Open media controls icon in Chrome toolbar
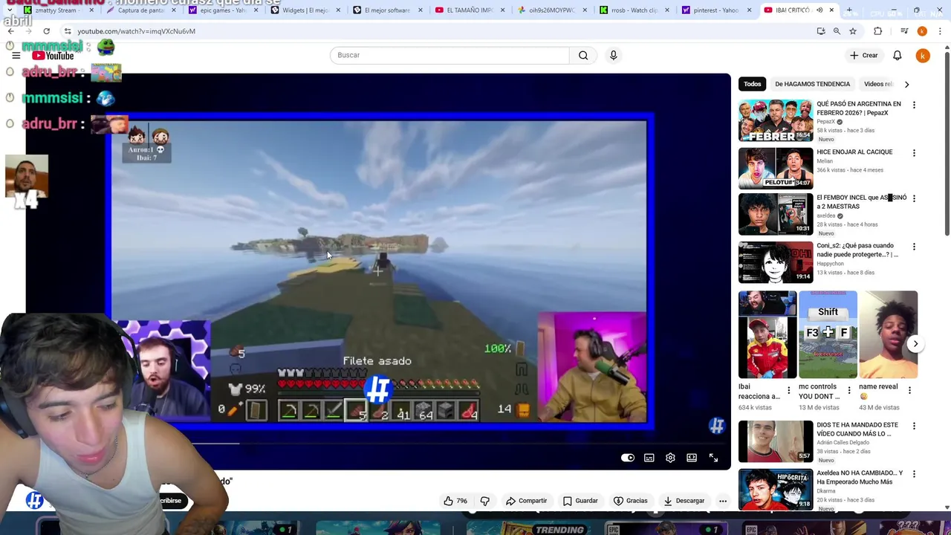The width and height of the screenshot is (951, 535). 904,31
